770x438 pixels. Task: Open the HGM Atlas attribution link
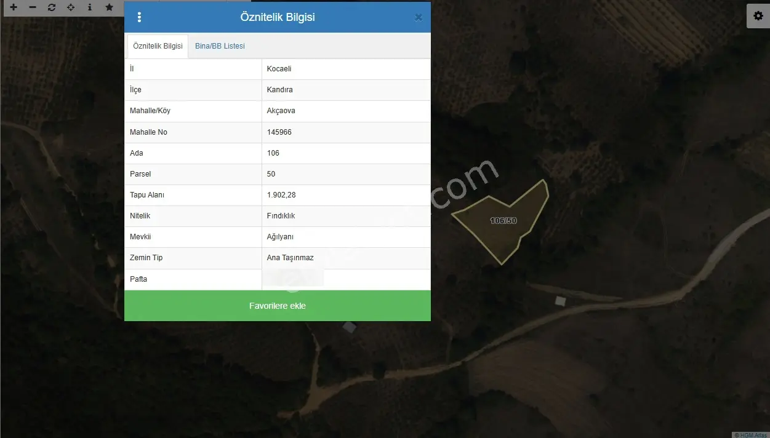(x=751, y=434)
